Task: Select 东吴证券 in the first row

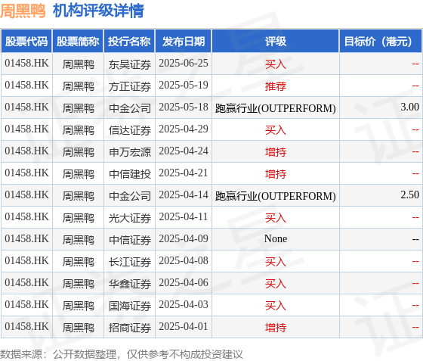Action: pos(129,64)
